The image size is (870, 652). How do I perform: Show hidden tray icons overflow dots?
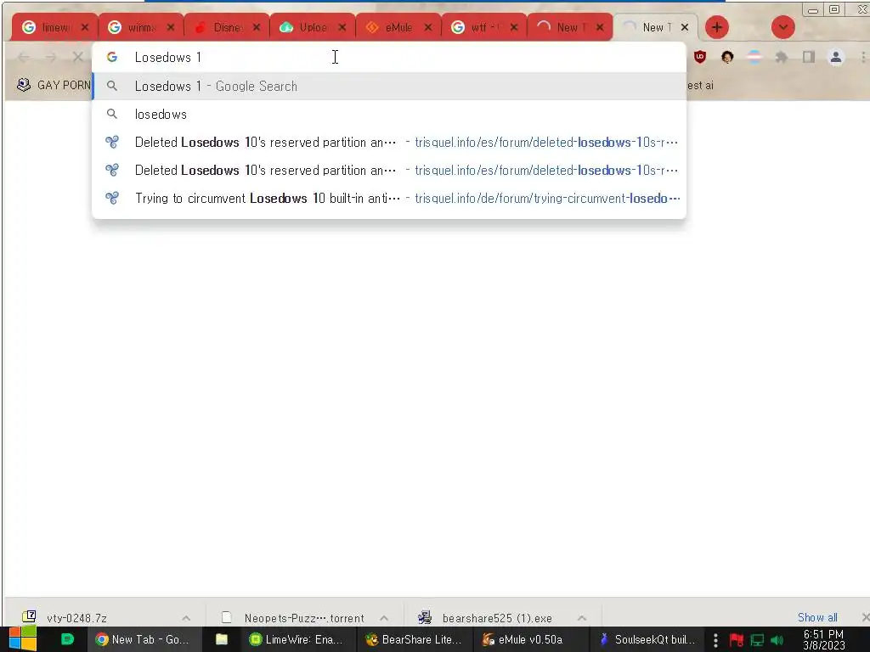(715, 640)
